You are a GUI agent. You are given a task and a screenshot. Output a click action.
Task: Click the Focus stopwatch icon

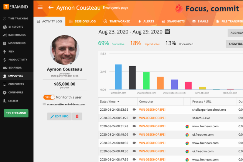coord(179,9)
